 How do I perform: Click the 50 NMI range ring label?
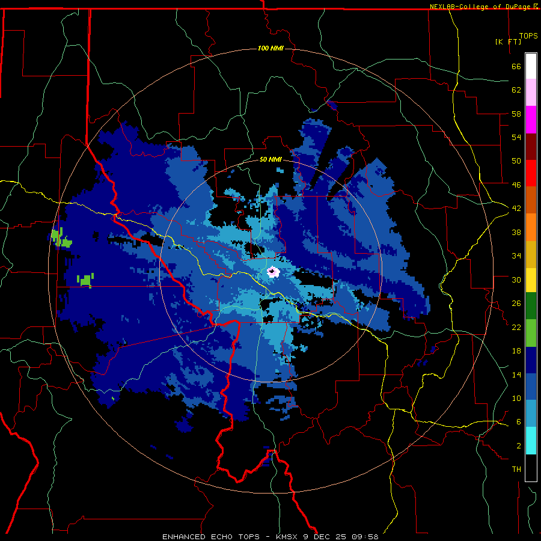tap(271, 159)
